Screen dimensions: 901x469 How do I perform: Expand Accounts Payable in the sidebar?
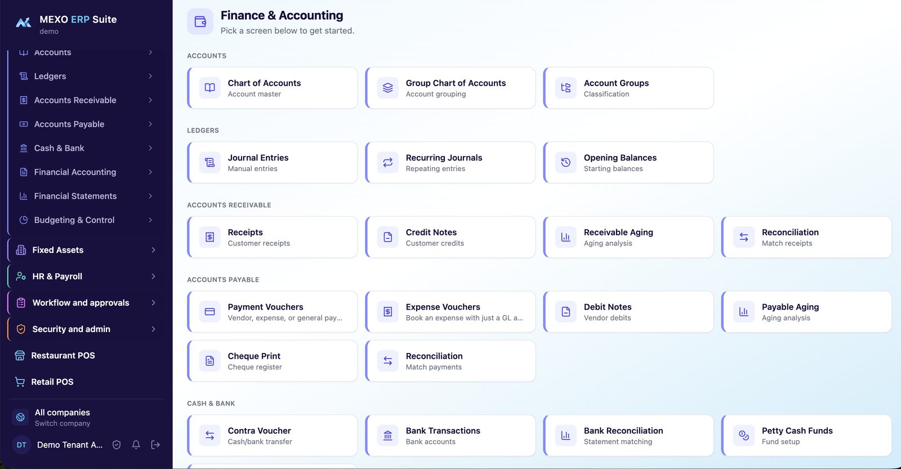(x=86, y=124)
